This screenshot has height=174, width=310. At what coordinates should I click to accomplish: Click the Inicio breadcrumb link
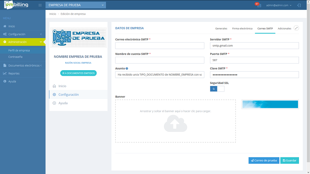[x=53, y=14]
